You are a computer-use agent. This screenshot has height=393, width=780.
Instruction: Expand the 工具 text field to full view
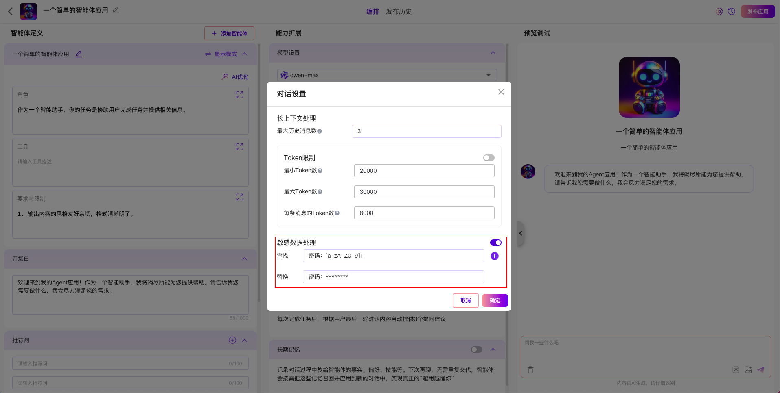240,147
